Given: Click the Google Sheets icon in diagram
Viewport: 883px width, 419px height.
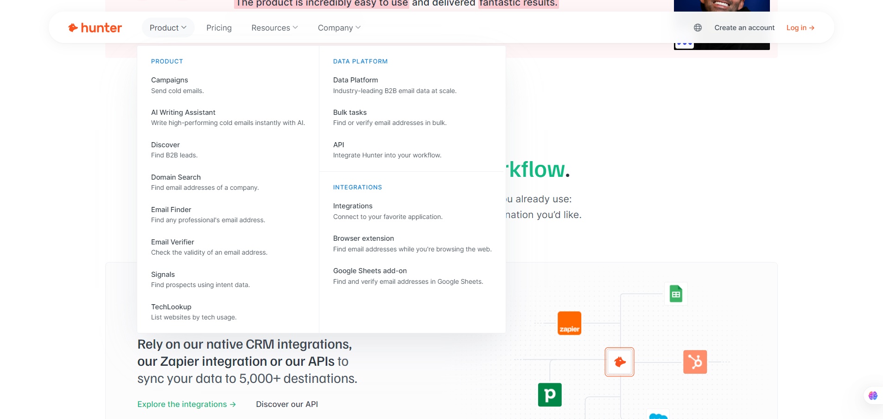Looking at the screenshot, I should [676, 294].
